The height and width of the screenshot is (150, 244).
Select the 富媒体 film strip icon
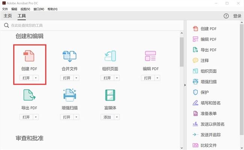click(110, 96)
